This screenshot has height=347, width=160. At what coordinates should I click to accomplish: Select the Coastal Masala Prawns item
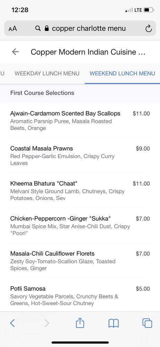pyautogui.click(x=80, y=155)
